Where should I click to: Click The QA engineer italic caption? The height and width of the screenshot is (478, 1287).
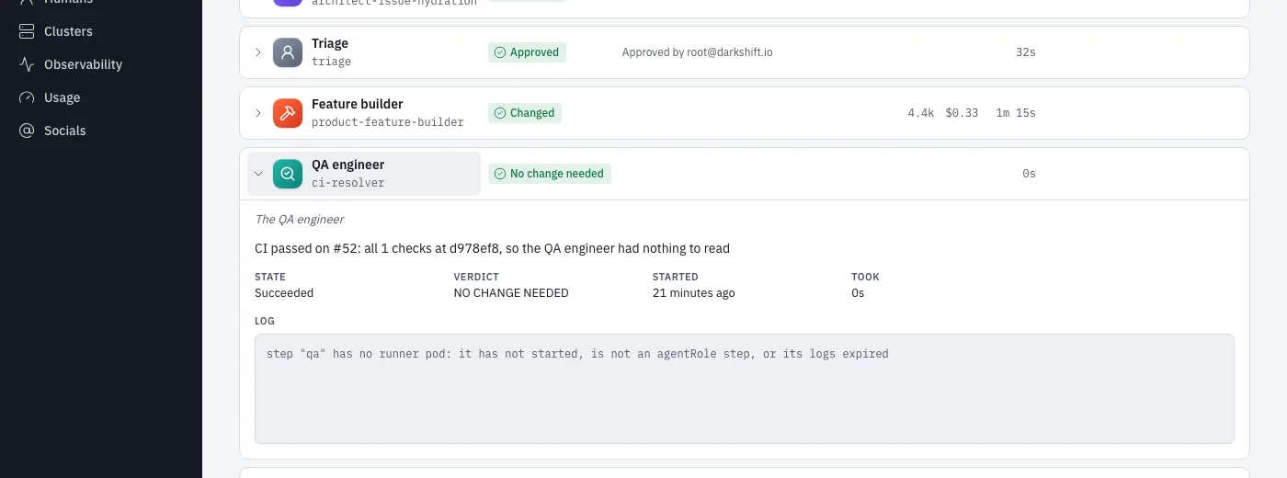(x=299, y=220)
